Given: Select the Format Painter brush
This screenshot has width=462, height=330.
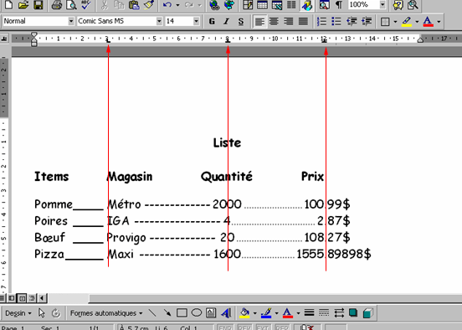Looking at the screenshot, I should pyautogui.click(x=149, y=4).
